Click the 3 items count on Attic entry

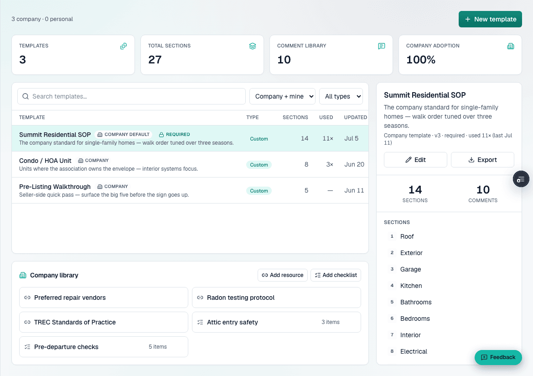click(x=331, y=322)
